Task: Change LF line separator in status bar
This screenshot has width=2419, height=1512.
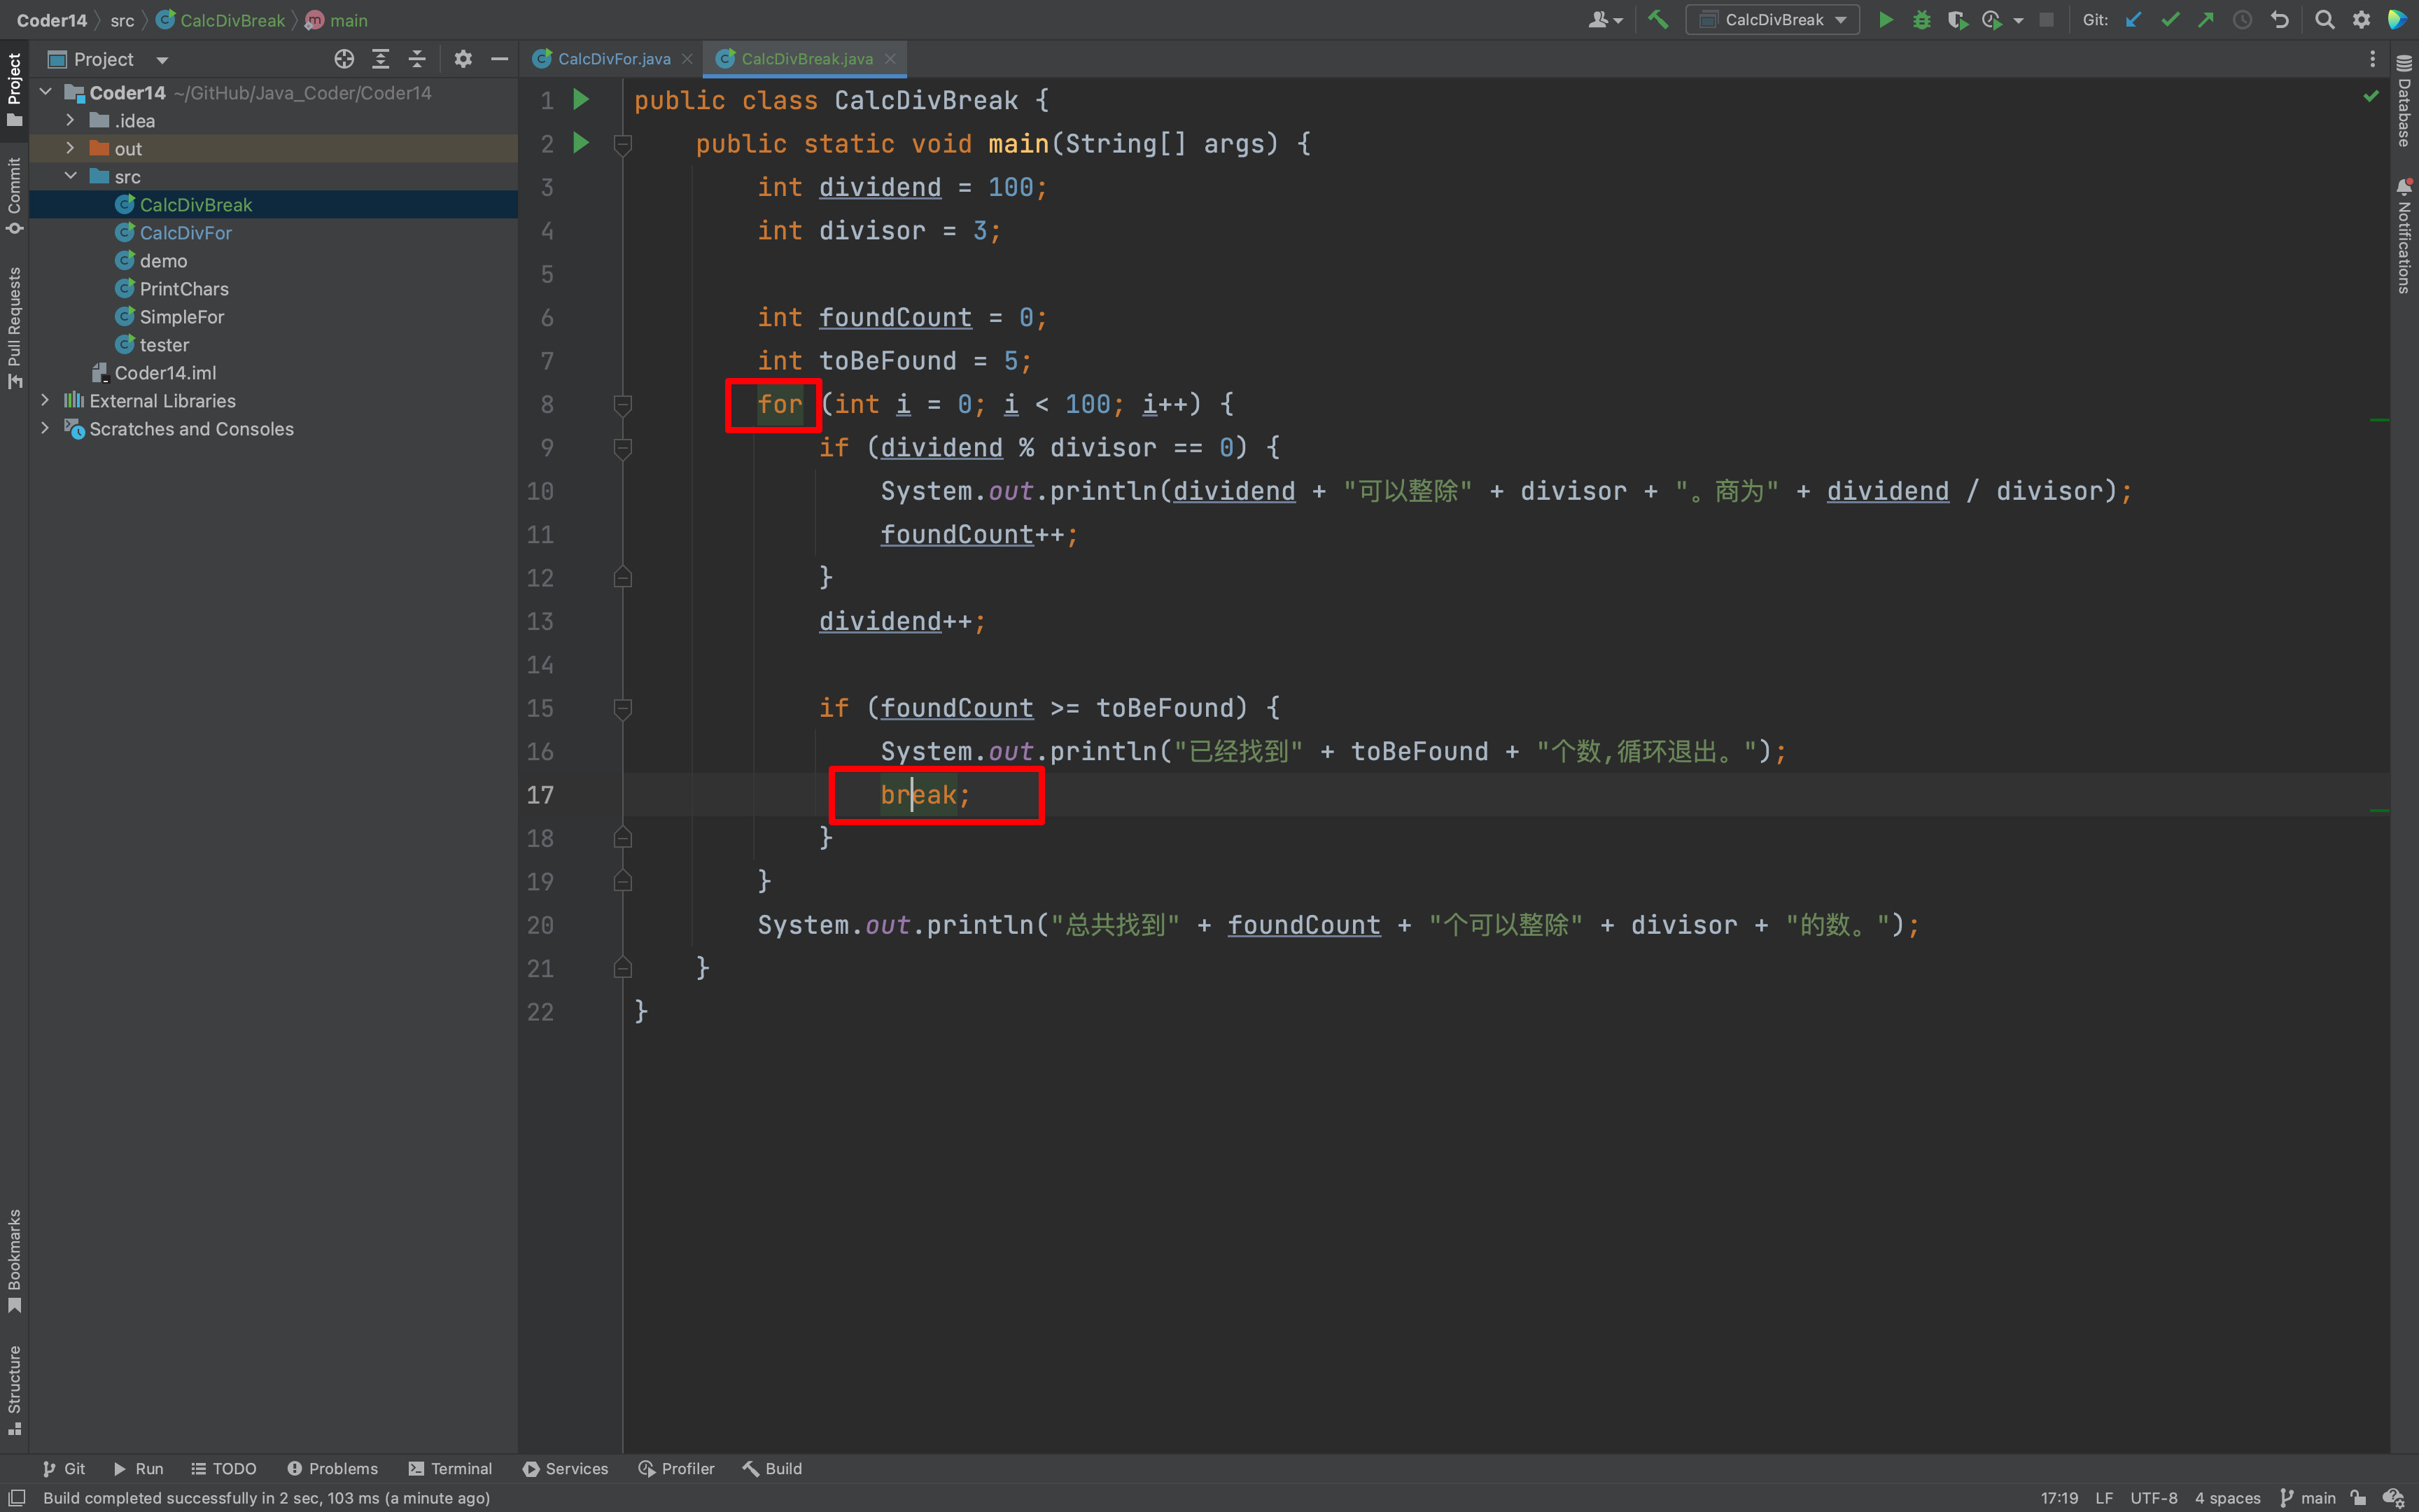Action: (2104, 1497)
